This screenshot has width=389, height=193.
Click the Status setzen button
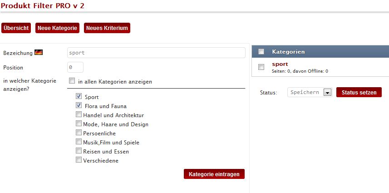coord(359,93)
